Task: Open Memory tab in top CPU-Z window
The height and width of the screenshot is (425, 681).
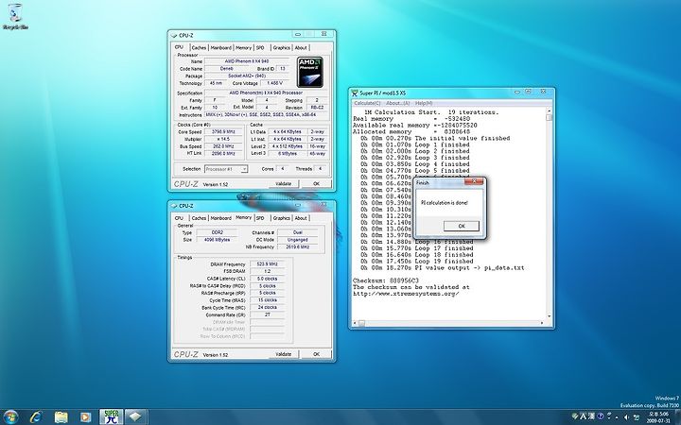Action: click(x=243, y=48)
